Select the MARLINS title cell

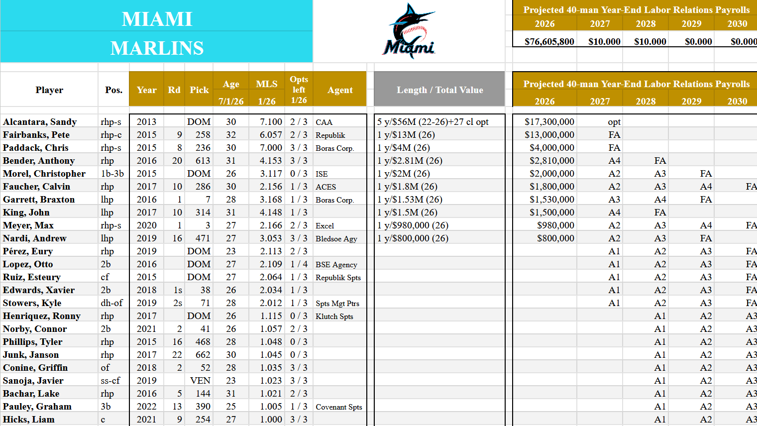[x=157, y=48]
